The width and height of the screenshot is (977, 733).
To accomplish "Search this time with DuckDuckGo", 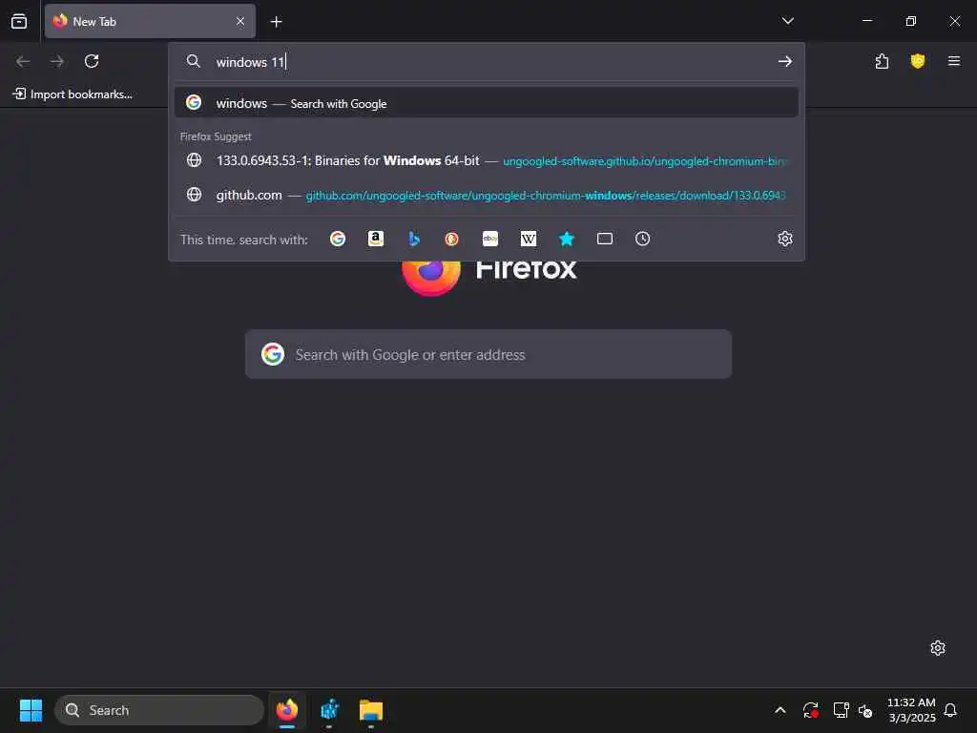I will [451, 239].
